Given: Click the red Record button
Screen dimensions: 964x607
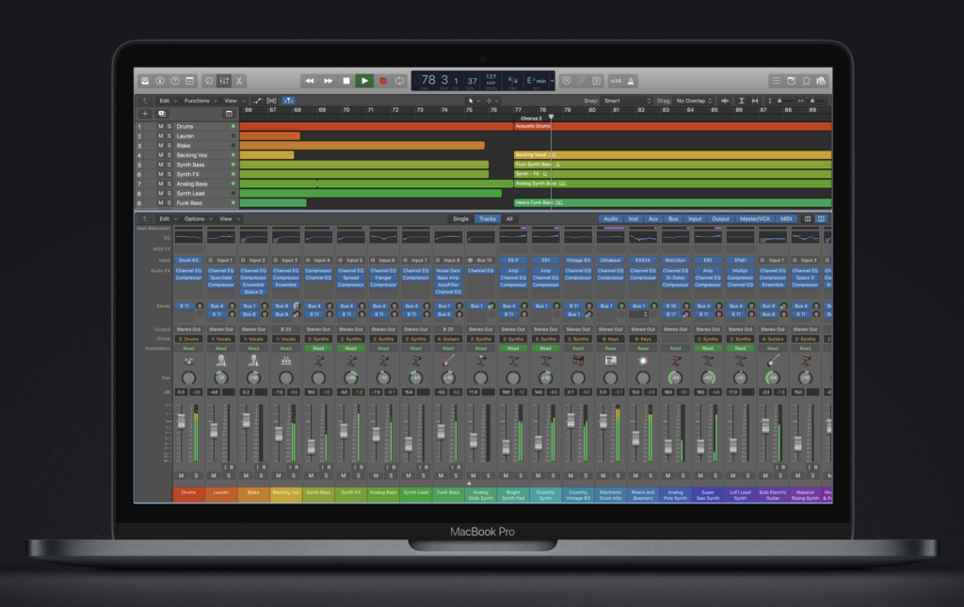Looking at the screenshot, I should [383, 81].
